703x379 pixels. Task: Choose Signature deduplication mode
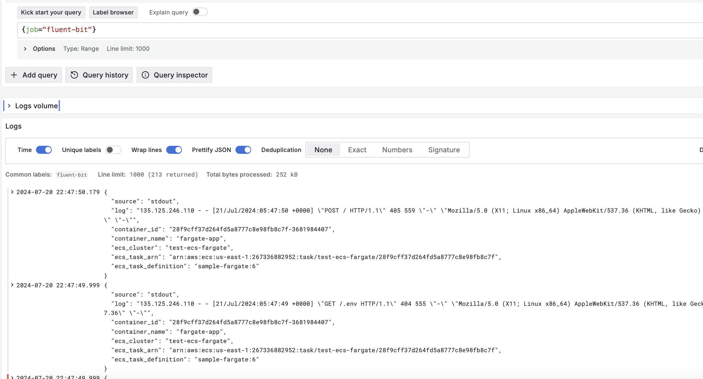pos(444,150)
